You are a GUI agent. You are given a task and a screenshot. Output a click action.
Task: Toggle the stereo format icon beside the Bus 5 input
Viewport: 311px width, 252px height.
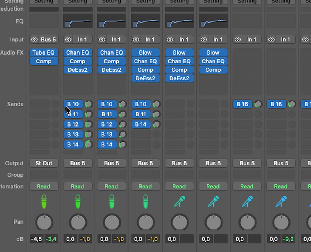pos(34,40)
